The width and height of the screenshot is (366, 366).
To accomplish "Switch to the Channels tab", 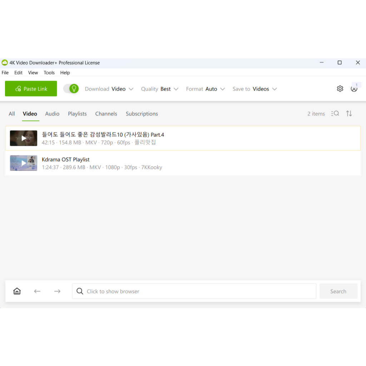I will 106,114.
